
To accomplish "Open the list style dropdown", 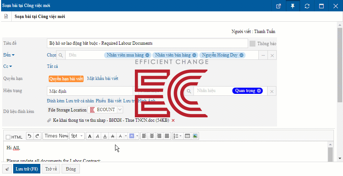I will [177, 136].
